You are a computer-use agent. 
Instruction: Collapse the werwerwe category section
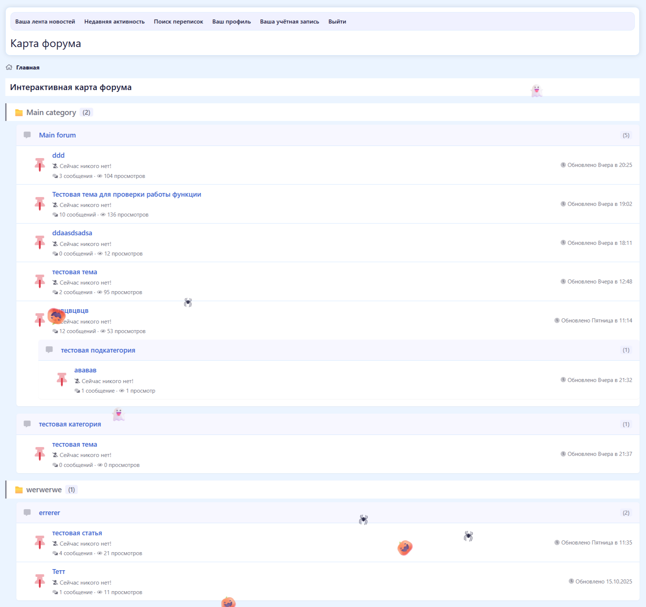click(x=44, y=490)
